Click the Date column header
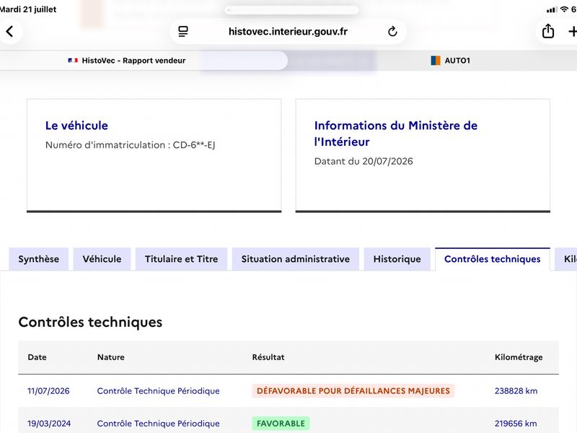The image size is (577, 433). tap(38, 357)
